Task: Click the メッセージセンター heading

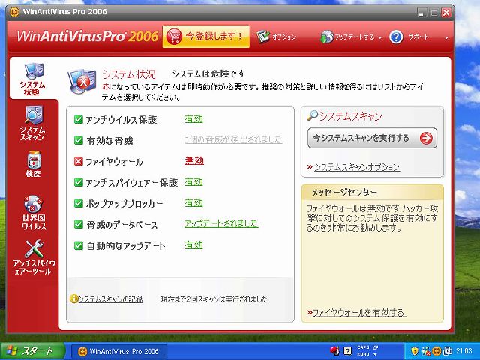Action: pos(344,193)
